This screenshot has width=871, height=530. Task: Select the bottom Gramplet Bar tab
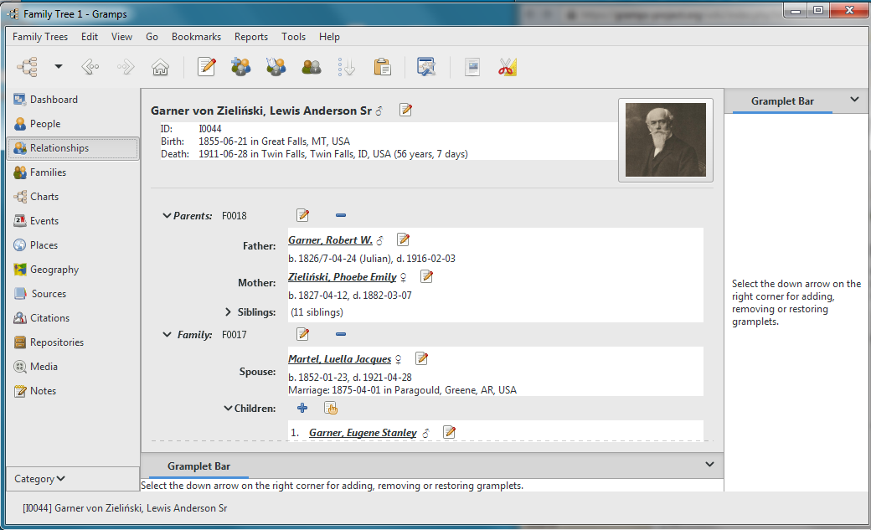pos(198,466)
